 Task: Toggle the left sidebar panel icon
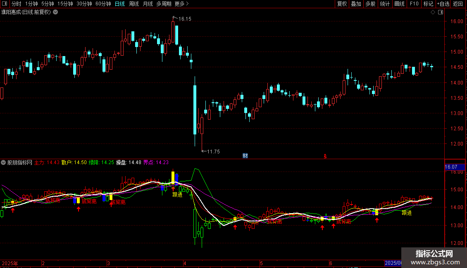click(x=5, y=4)
